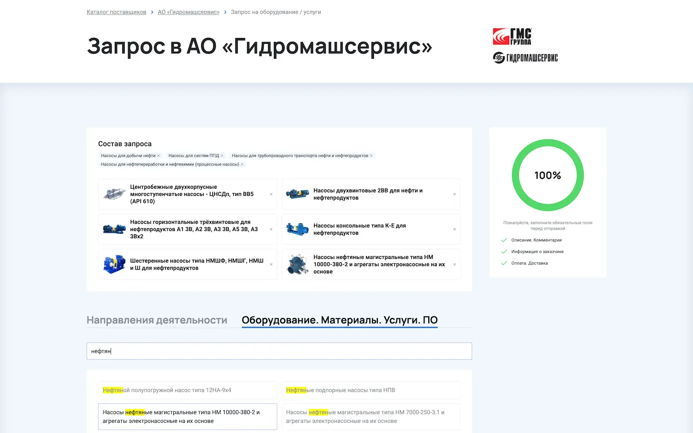Remove the Насосы для добычи нефти tag
The width and height of the screenshot is (693, 433).
[x=158, y=156]
